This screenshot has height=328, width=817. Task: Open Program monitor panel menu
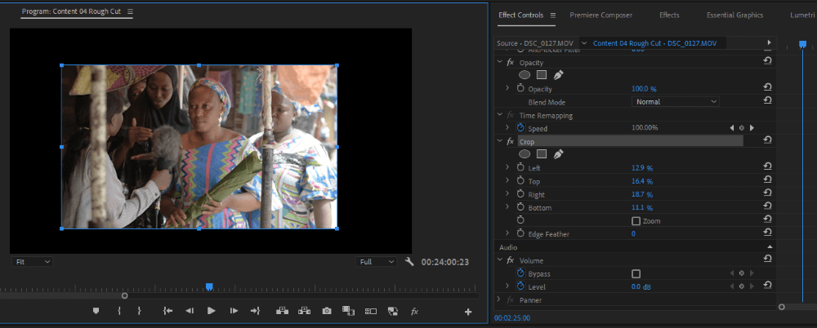(x=130, y=11)
